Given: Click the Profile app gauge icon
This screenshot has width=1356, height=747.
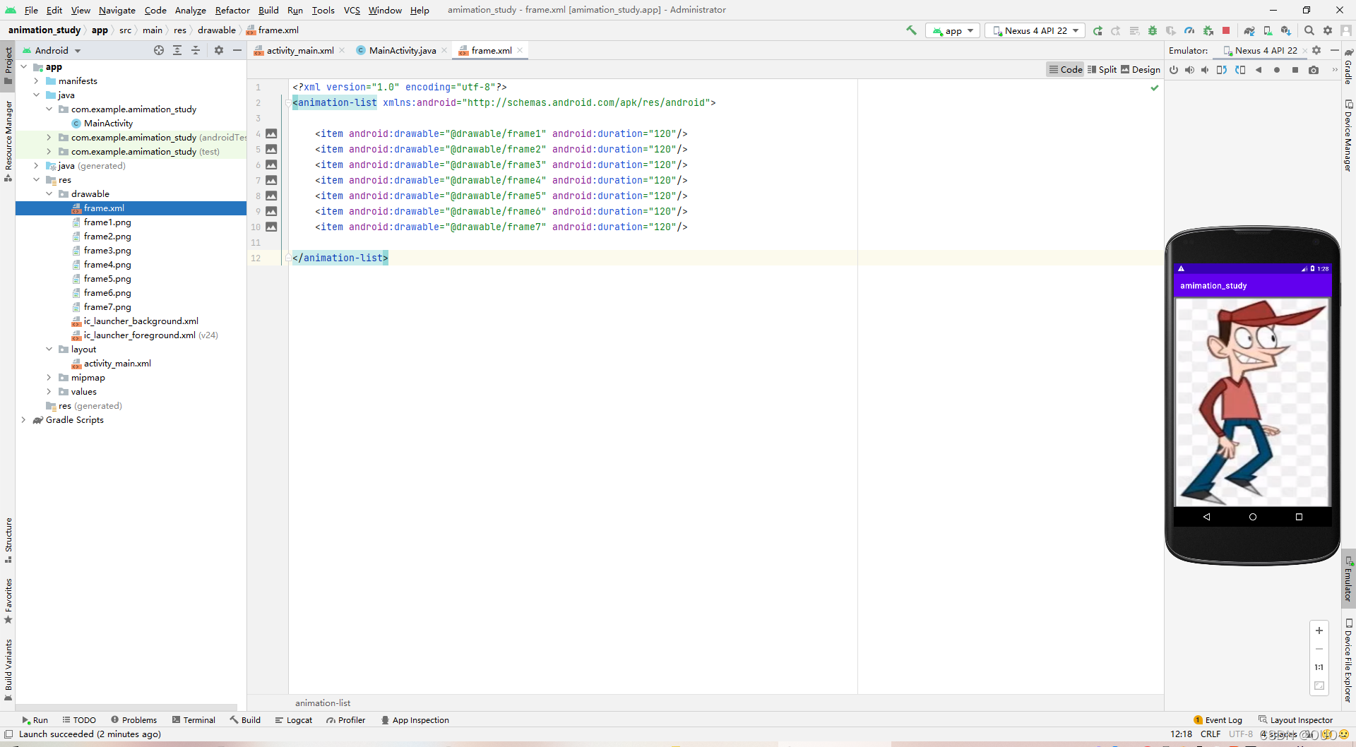Looking at the screenshot, I should 1189,30.
